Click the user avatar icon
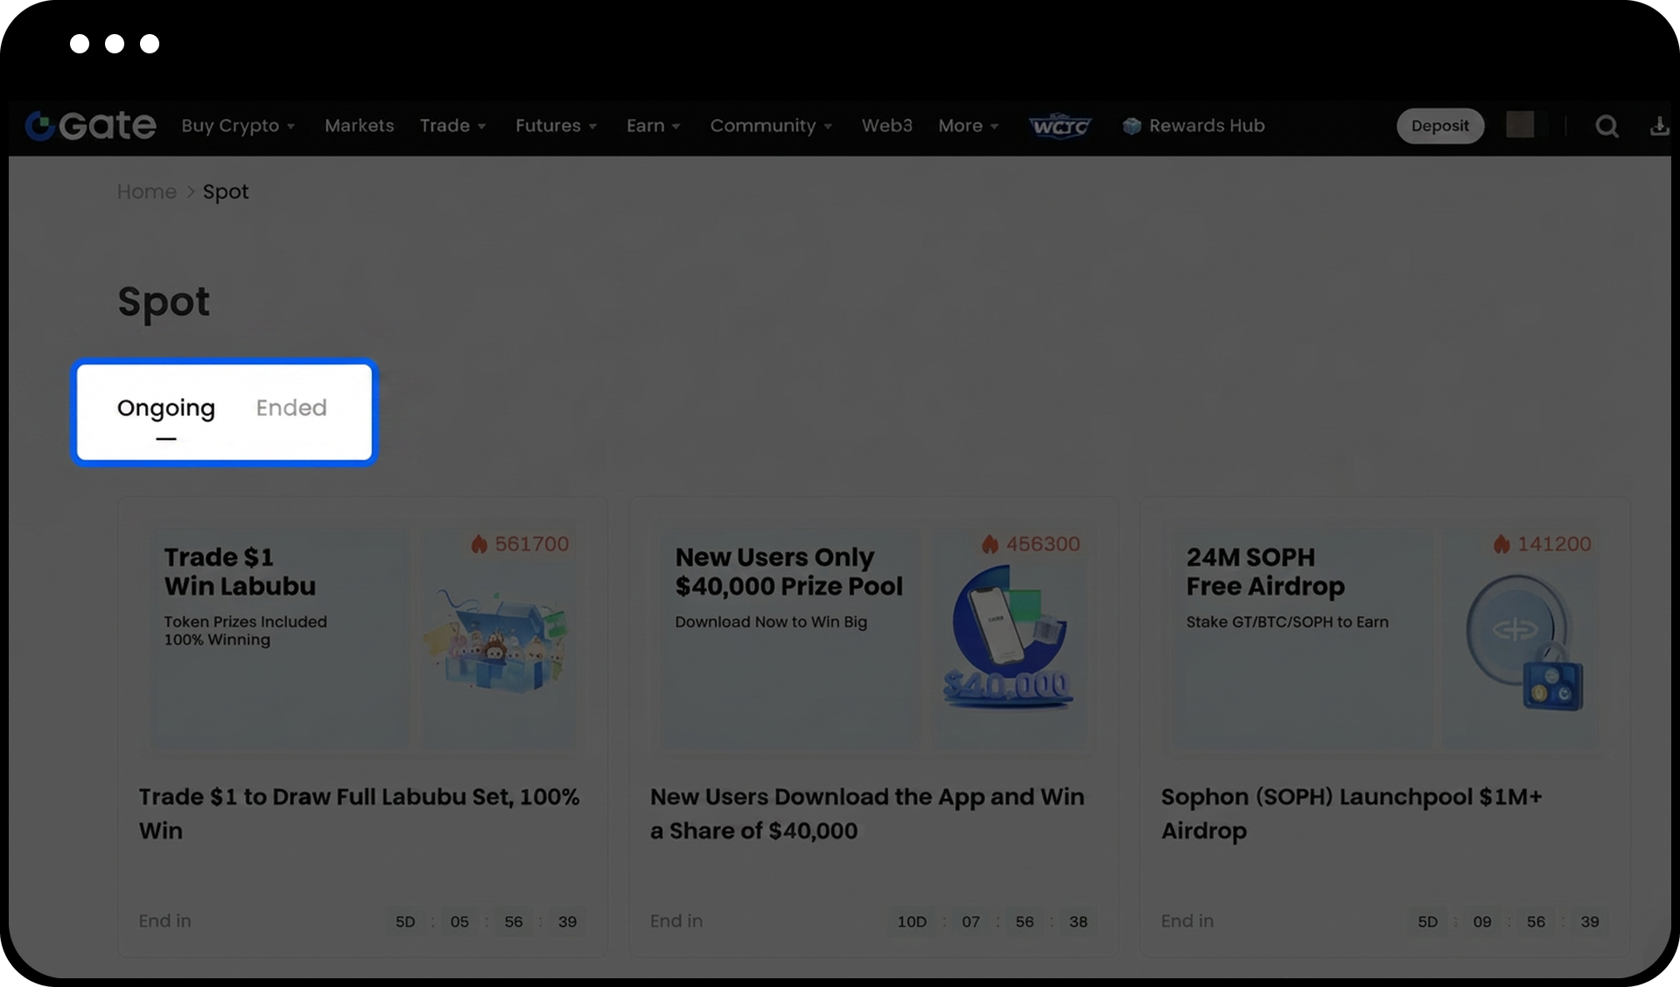The height and width of the screenshot is (987, 1680). coord(1520,125)
